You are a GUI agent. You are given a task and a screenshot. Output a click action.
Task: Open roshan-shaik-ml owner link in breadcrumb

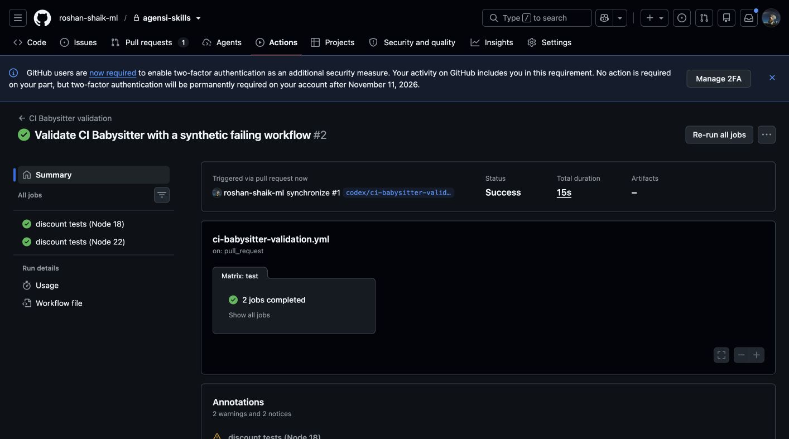click(88, 18)
